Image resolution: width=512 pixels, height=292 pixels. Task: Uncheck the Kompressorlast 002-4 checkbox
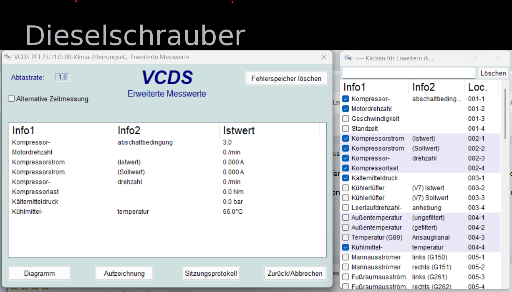(346, 168)
